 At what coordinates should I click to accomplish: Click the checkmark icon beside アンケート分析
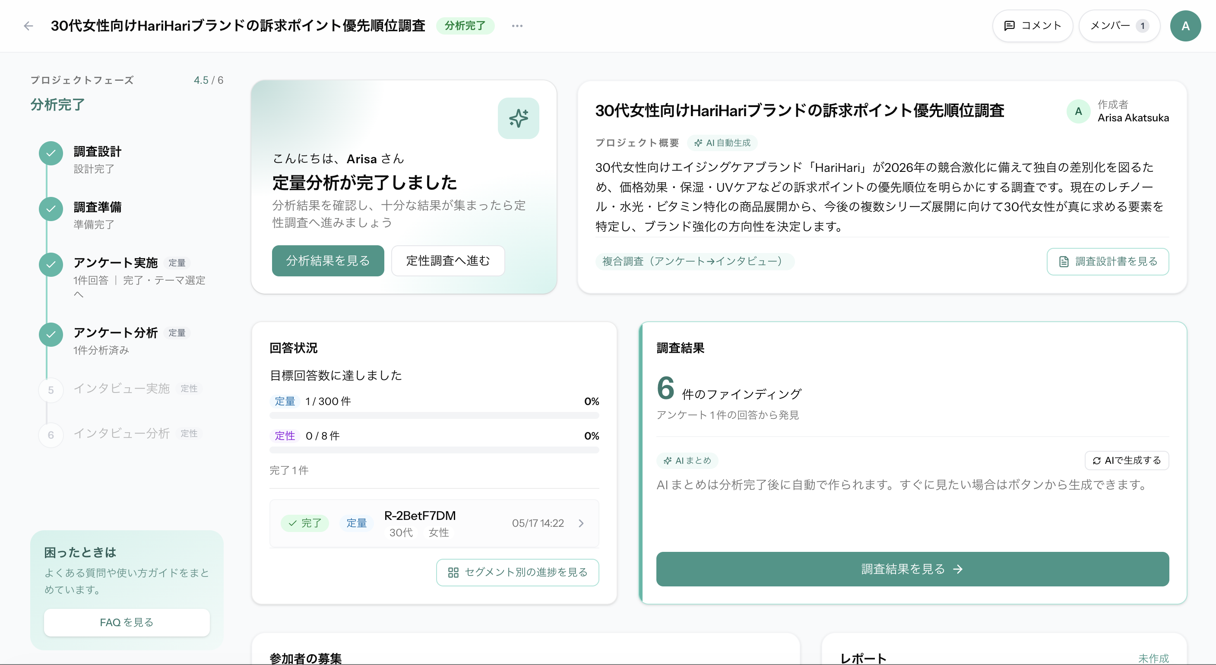(x=51, y=334)
